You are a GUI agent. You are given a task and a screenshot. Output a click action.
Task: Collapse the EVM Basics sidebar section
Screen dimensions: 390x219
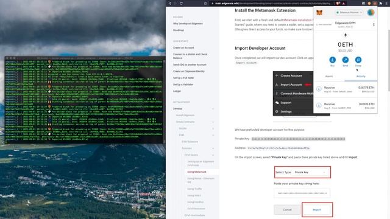point(213,155)
